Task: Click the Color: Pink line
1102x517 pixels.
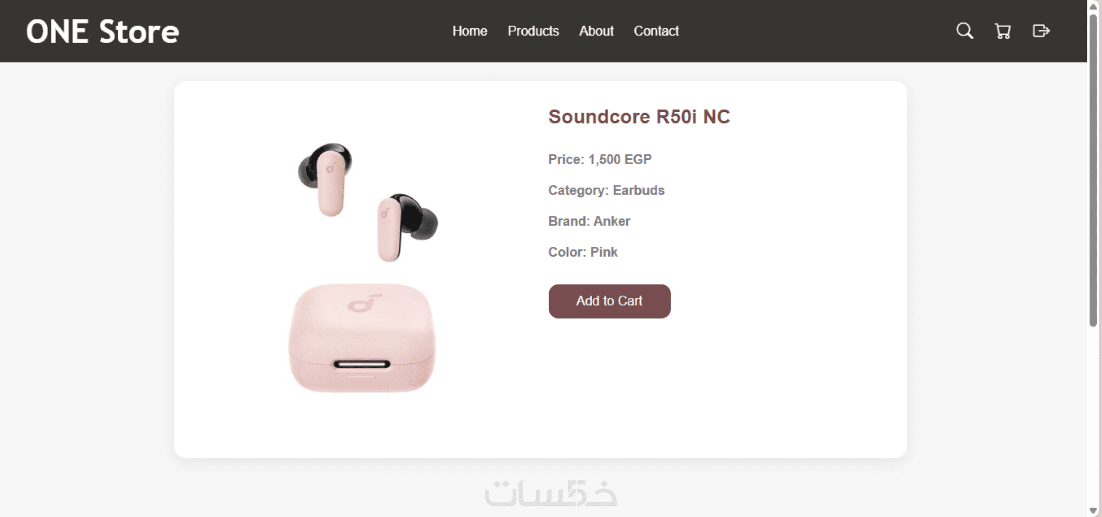Action: (x=583, y=252)
